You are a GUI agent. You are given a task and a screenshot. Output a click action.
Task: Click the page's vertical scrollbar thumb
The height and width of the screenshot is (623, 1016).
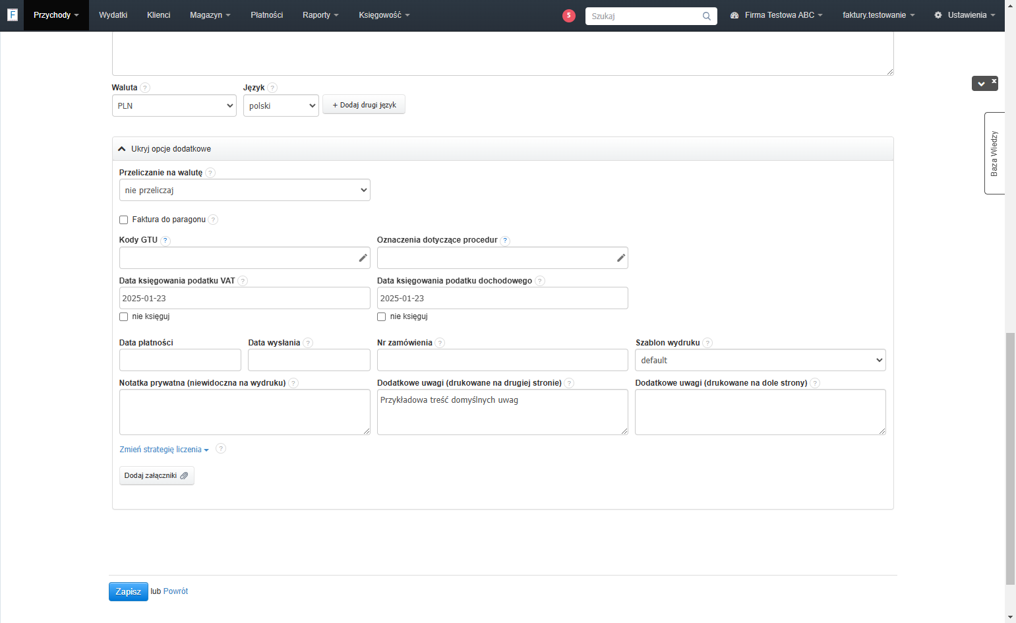coord(1010,459)
